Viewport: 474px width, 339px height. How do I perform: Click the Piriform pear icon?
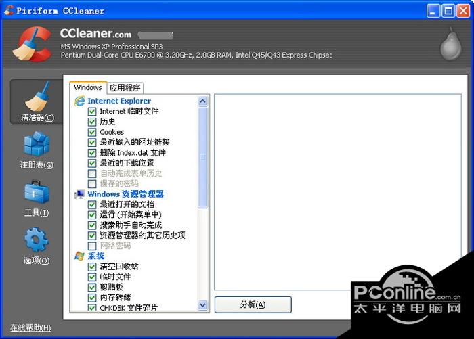tap(451, 44)
